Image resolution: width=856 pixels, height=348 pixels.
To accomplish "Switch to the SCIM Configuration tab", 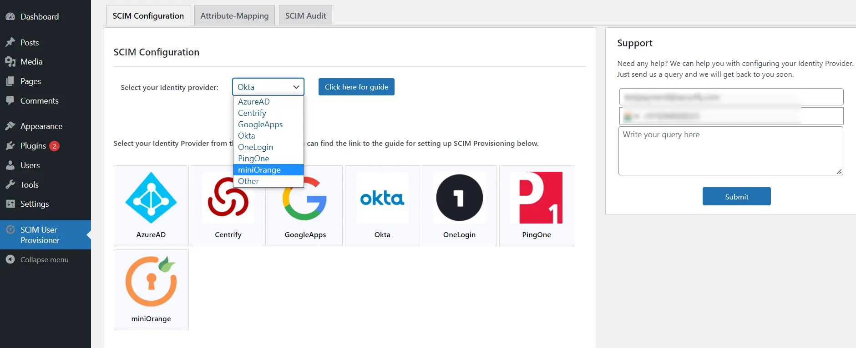I will (x=148, y=15).
